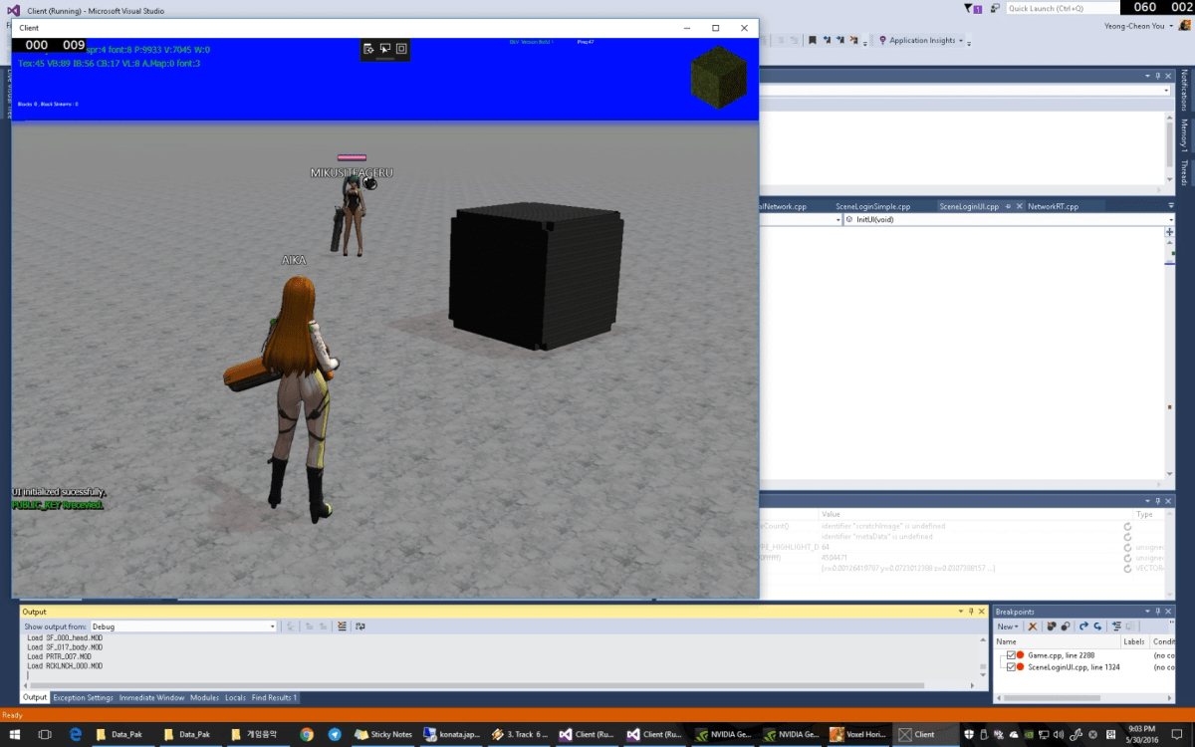This screenshot has width=1195, height=747.
Task: Toggle word wrap in the Output toolbar
Action: tap(359, 625)
